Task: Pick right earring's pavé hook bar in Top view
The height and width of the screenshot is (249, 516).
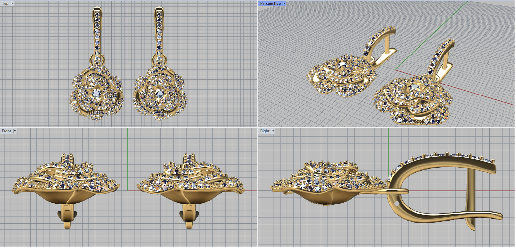Action: tap(159, 32)
